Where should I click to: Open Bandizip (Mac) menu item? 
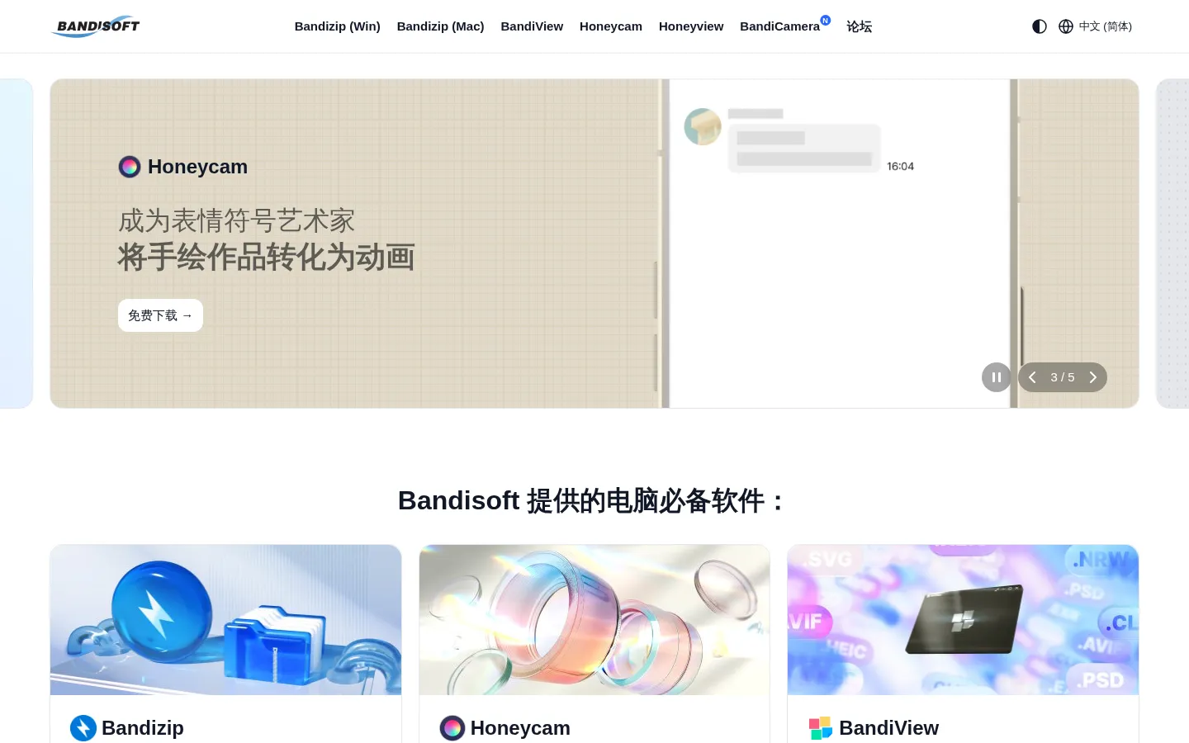point(440,26)
